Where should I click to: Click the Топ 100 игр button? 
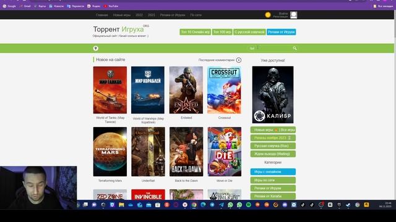click(x=222, y=32)
